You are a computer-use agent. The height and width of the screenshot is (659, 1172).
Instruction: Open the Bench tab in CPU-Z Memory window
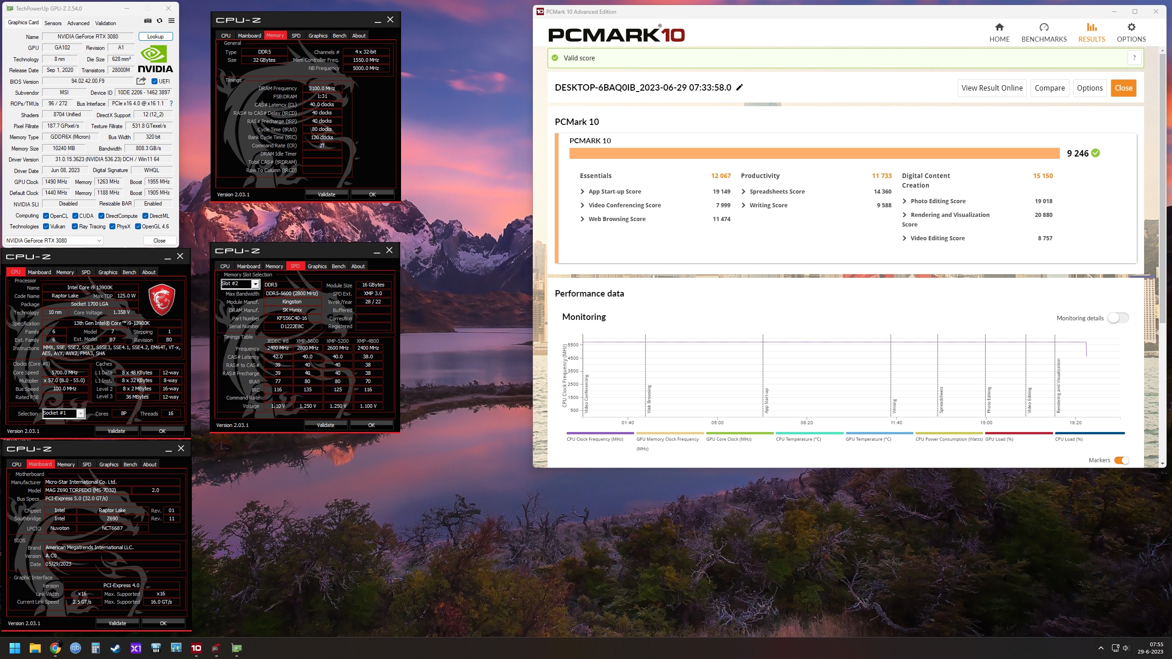(339, 36)
